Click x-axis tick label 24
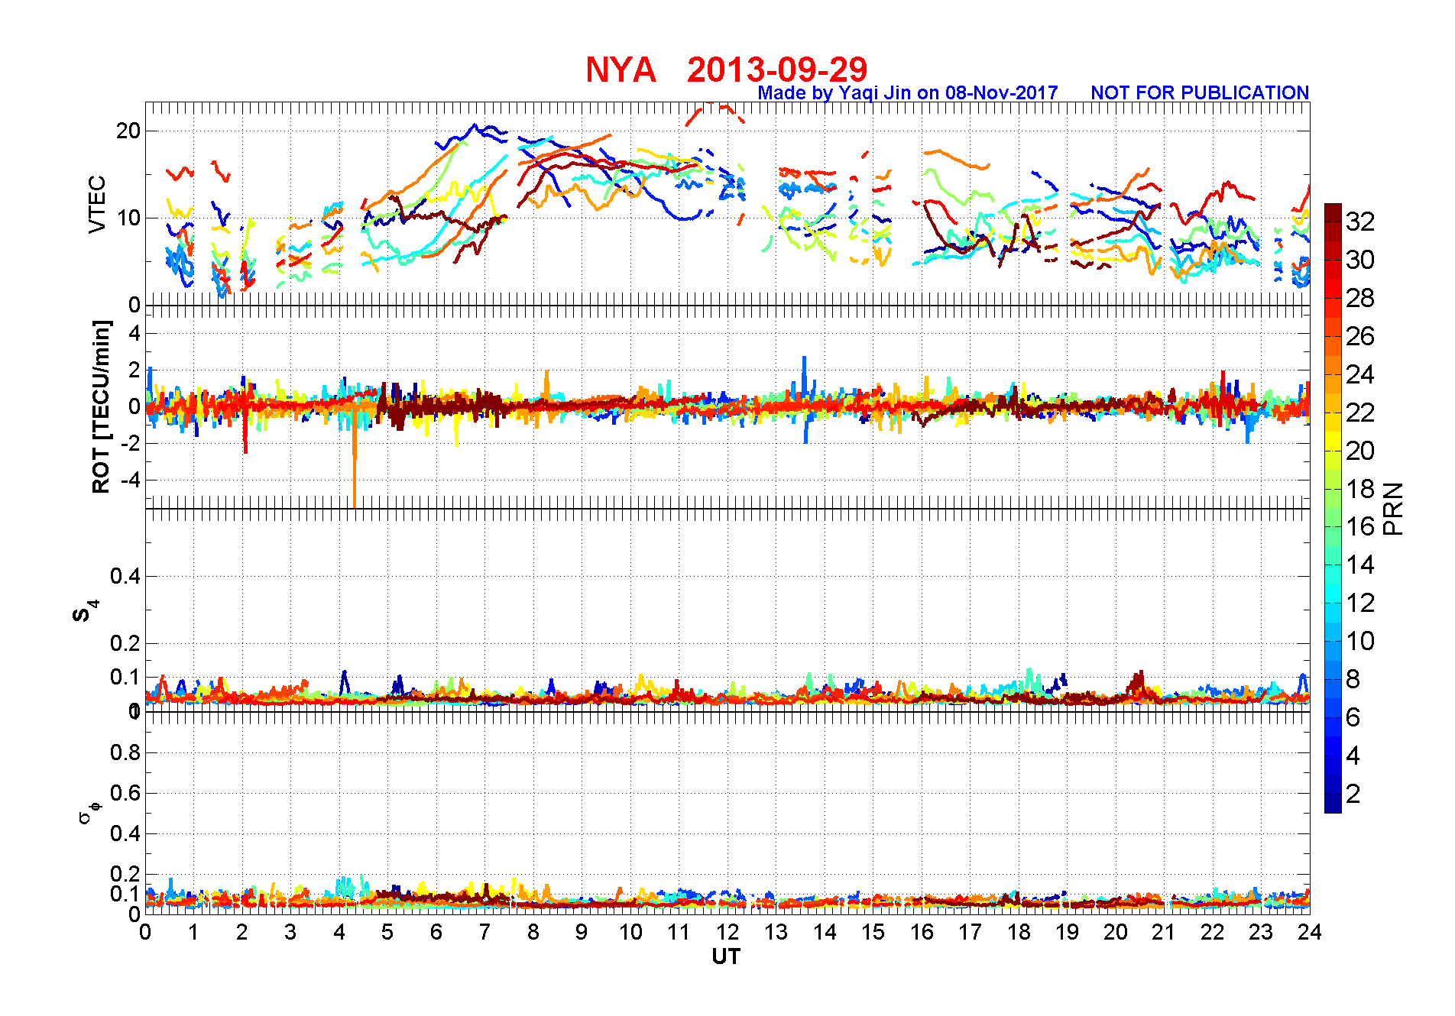 pos(1309,932)
